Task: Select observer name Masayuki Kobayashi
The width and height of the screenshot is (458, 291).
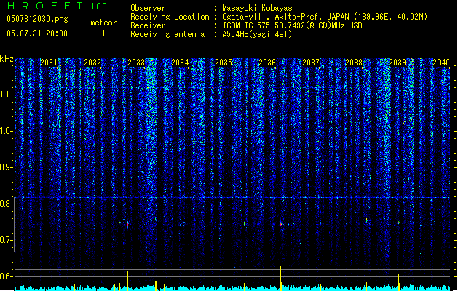Action: (x=261, y=8)
